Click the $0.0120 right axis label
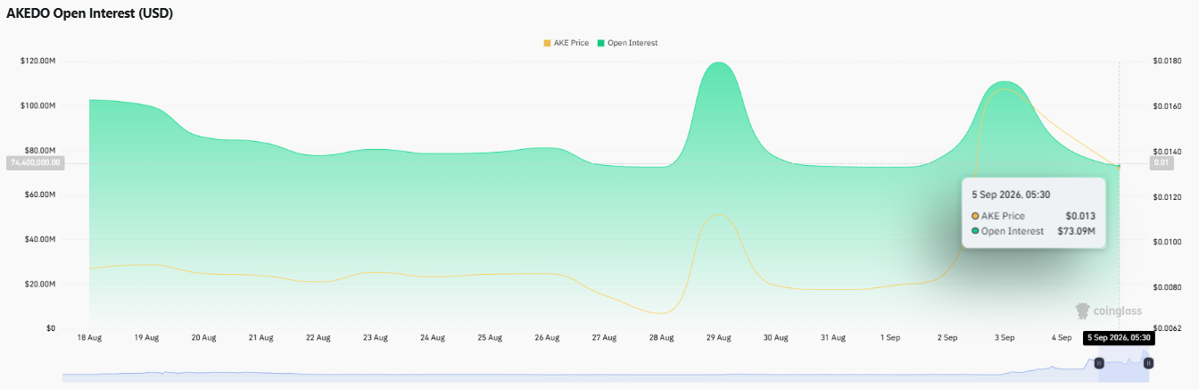The height and width of the screenshot is (389, 1199). tap(1167, 197)
